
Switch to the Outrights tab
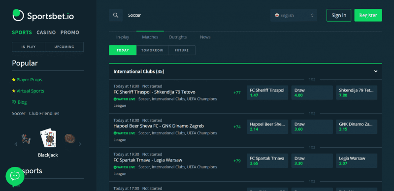tap(178, 37)
